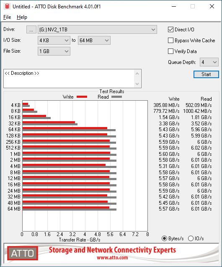Viewport: 222px width, 267px height.
Task: Open the Help menu
Action: click(x=22, y=17)
